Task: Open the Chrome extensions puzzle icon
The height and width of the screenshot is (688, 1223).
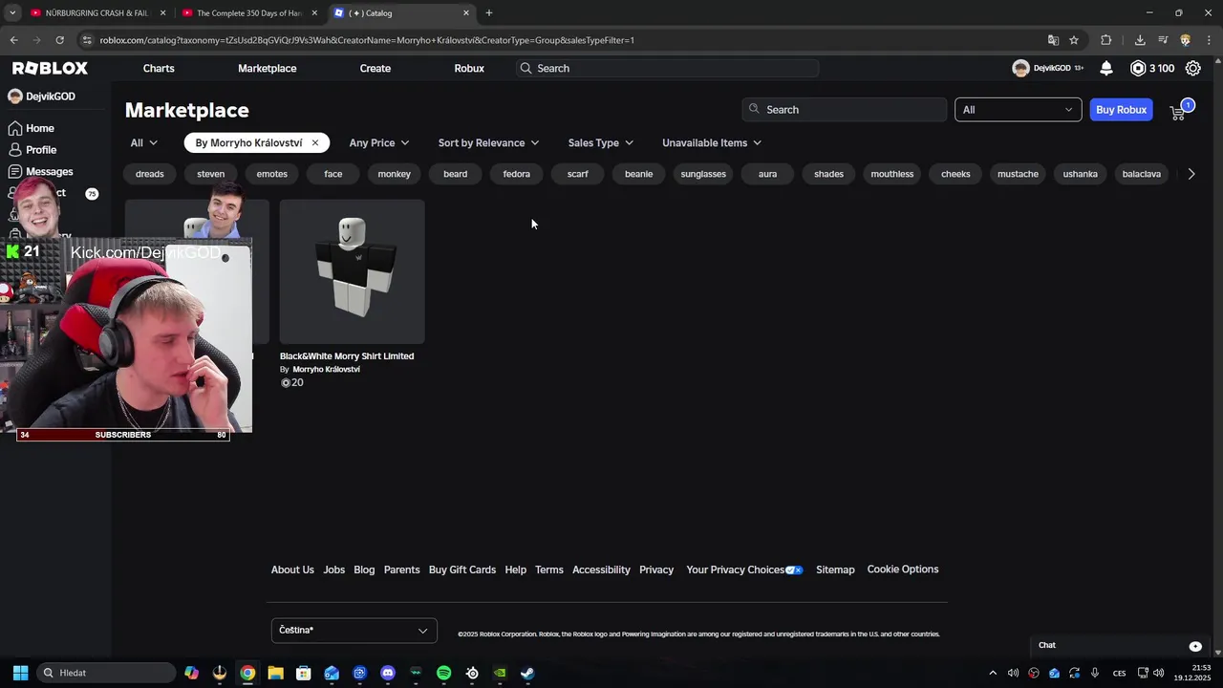Action: coord(1106,40)
